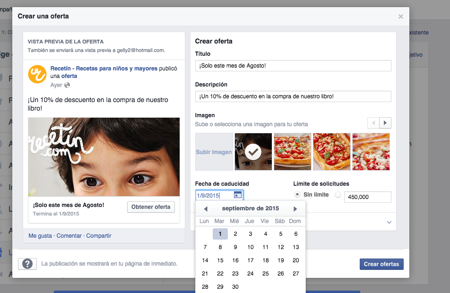Pick September 30 in the calendar
The image size is (450, 293).
click(x=235, y=287)
